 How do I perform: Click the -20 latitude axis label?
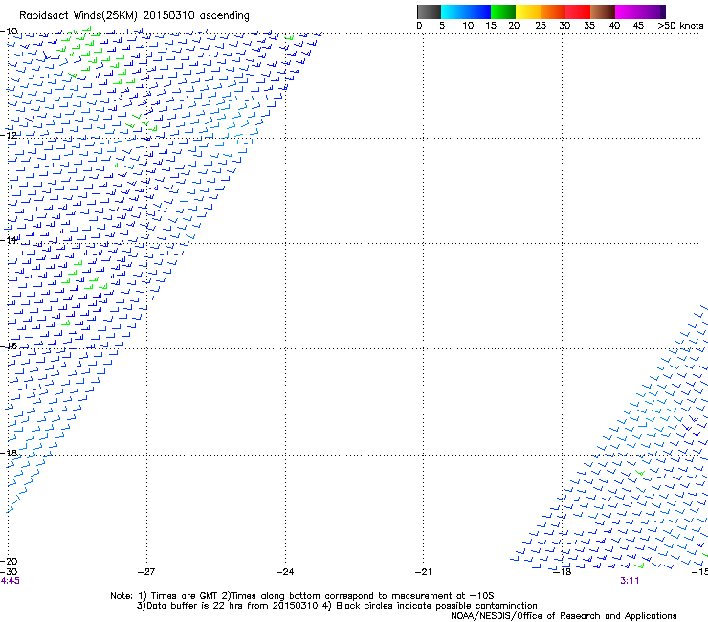9,561
